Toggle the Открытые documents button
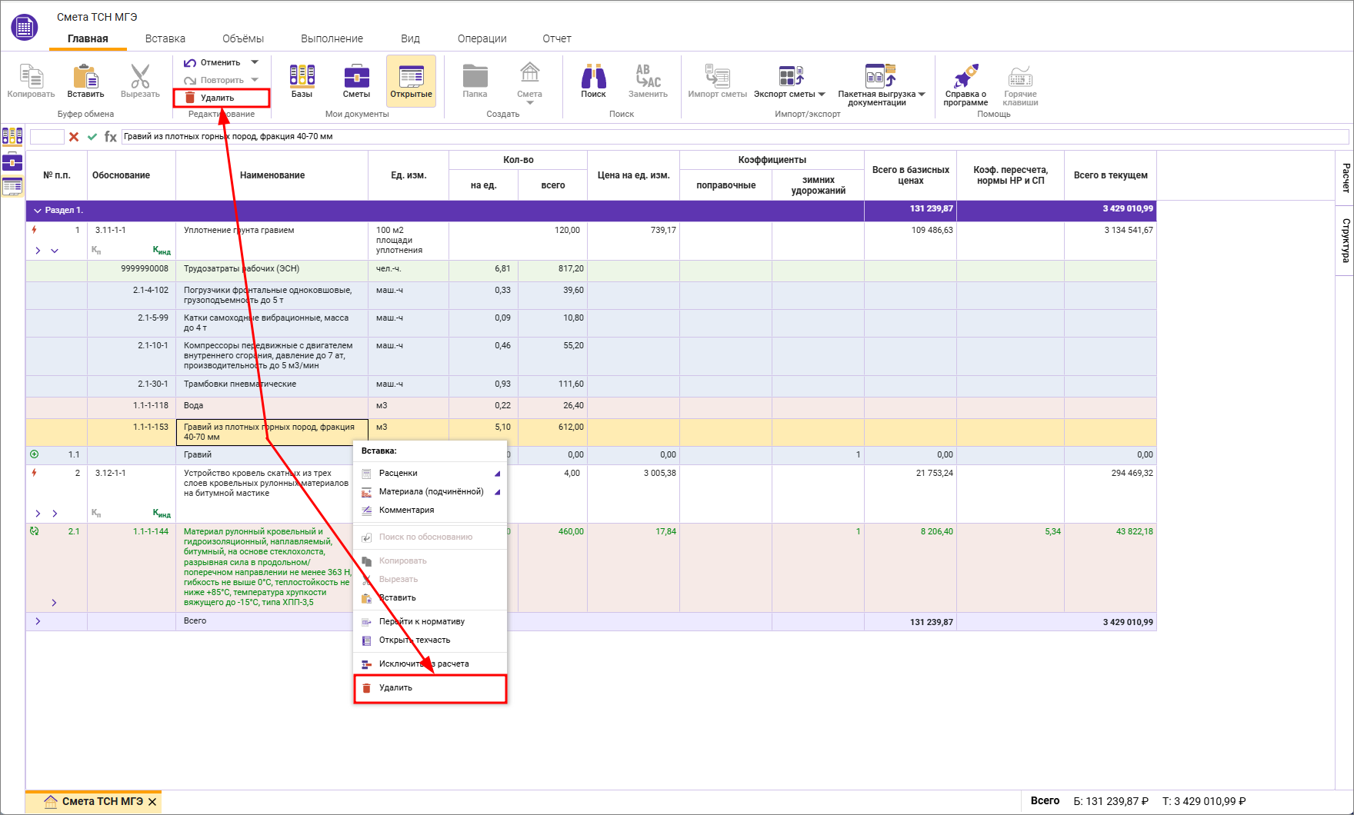The width and height of the screenshot is (1354, 815). coord(411,81)
